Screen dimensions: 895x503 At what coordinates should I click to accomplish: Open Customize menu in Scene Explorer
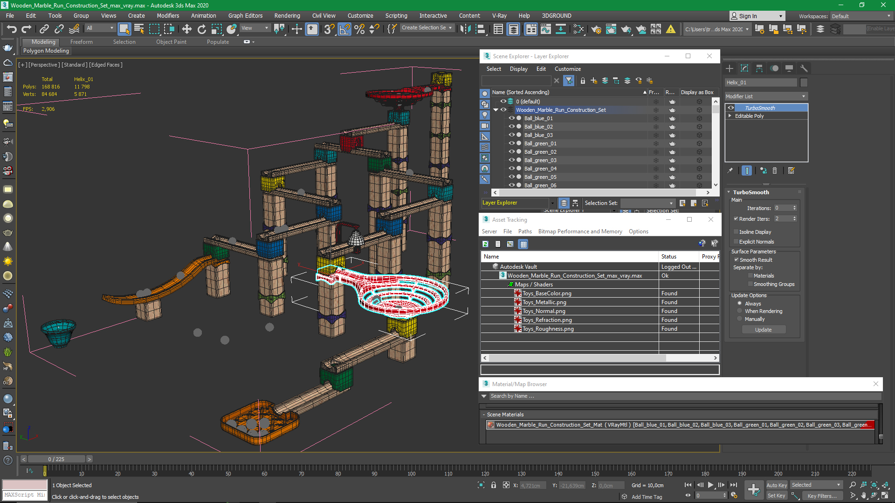click(x=567, y=69)
